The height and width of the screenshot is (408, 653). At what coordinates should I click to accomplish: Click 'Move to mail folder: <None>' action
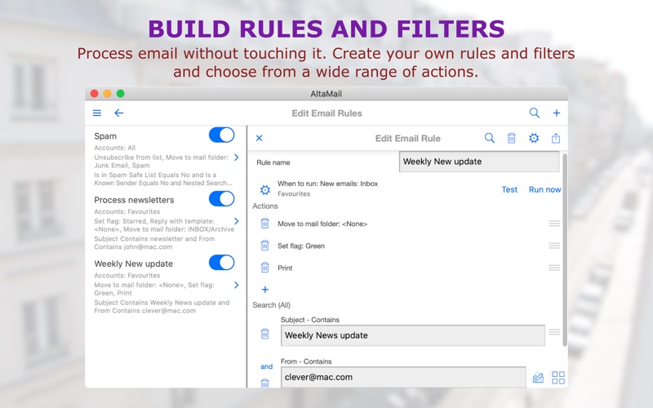tap(322, 224)
